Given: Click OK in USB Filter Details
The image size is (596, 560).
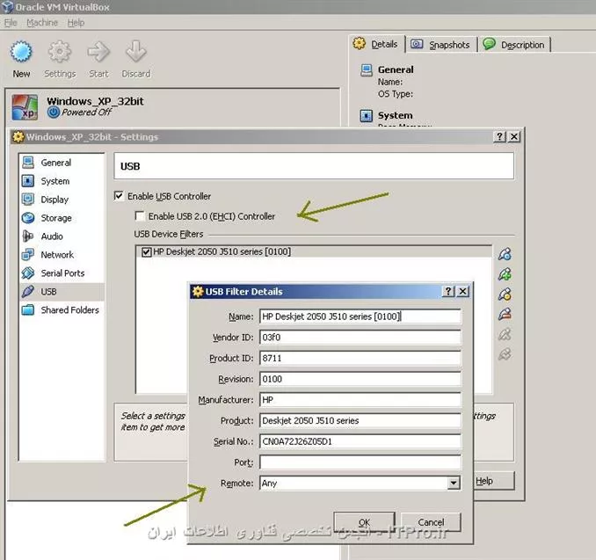Looking at the screenshot, I should [364, 522].
